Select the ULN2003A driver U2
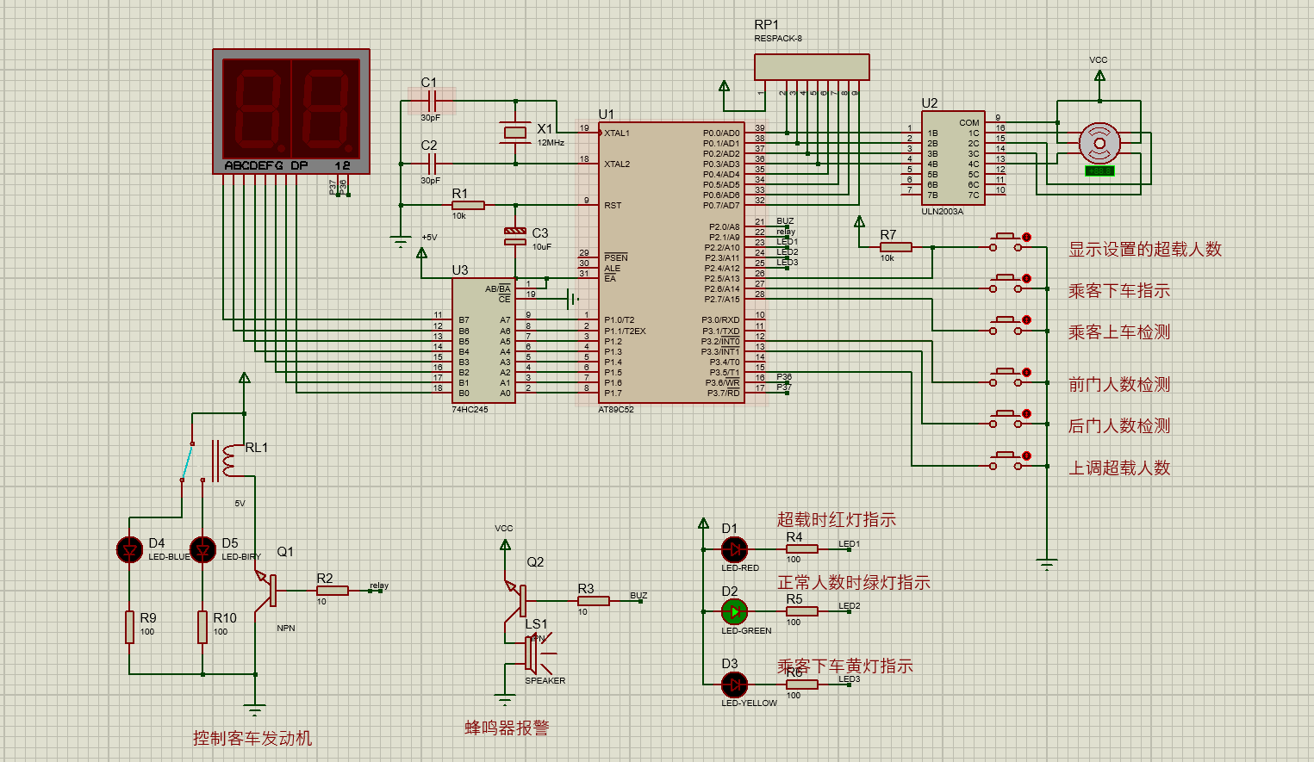The height and width of the screenshot is (762, 1314). click(x=953, y=158)
